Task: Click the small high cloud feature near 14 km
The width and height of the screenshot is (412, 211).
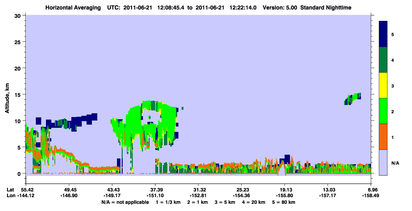Action: pos(352,99)
